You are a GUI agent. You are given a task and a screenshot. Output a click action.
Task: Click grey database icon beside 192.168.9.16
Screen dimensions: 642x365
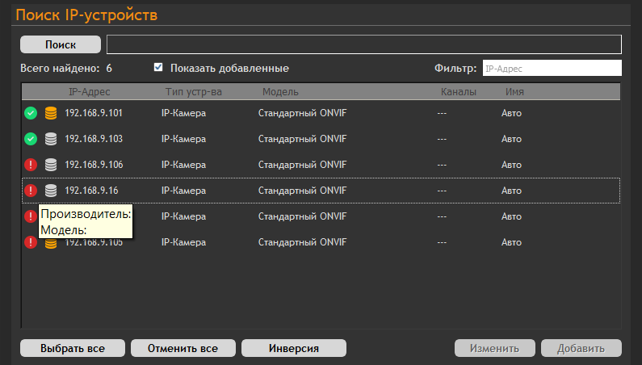click(x=51, y=191)
